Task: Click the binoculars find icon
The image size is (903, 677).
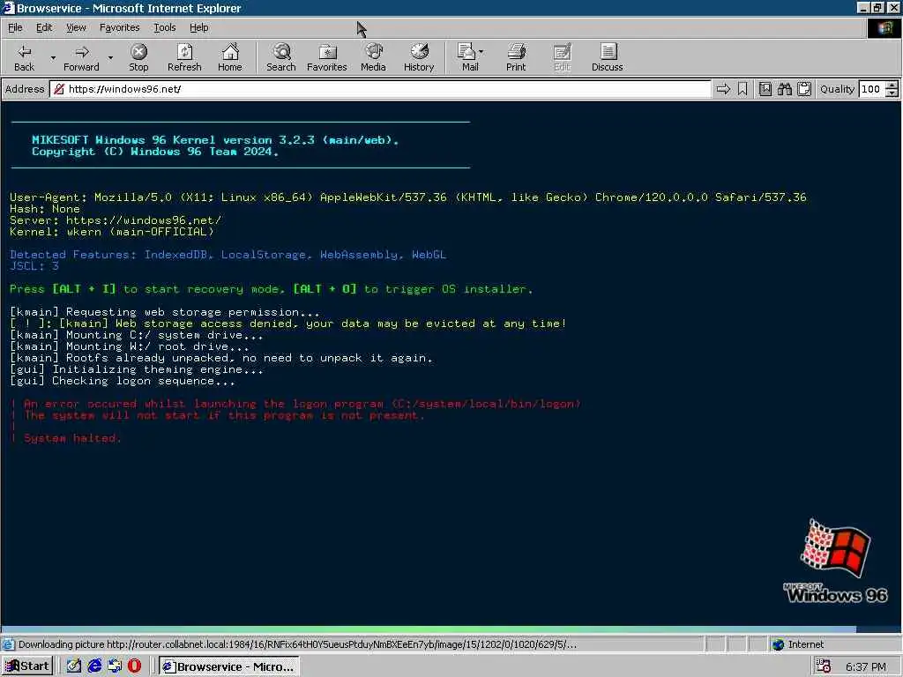Action: [x=784, y=89]
